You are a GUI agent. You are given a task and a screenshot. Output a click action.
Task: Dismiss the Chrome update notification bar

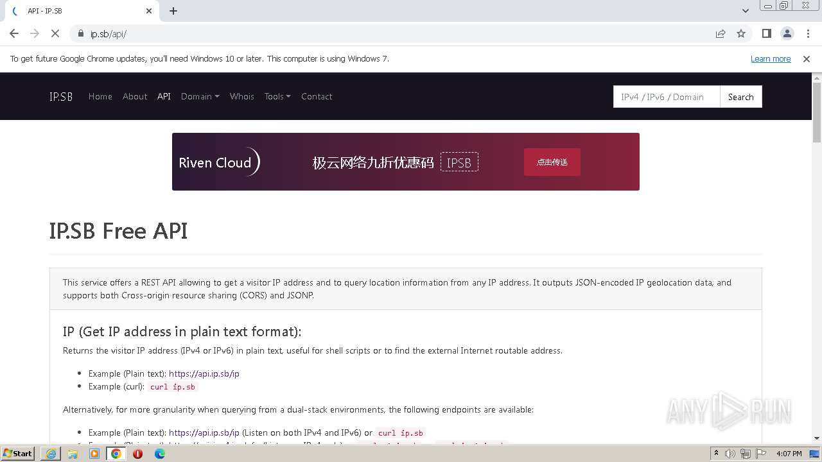point(807,59)
